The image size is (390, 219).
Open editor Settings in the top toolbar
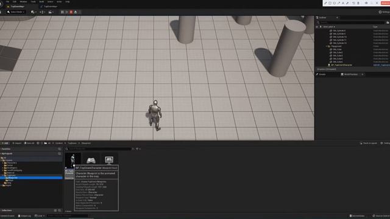[x=384, y=12]
